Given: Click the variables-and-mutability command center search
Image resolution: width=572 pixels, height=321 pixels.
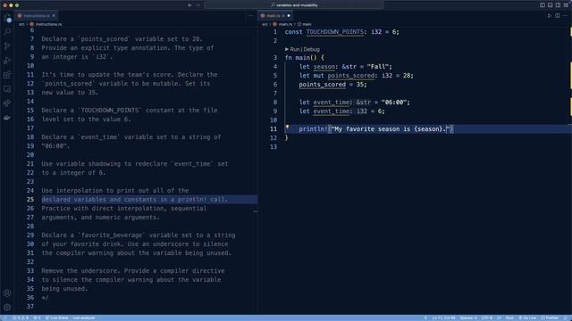Looking at the screenshot, I should [x=294, y=5].
